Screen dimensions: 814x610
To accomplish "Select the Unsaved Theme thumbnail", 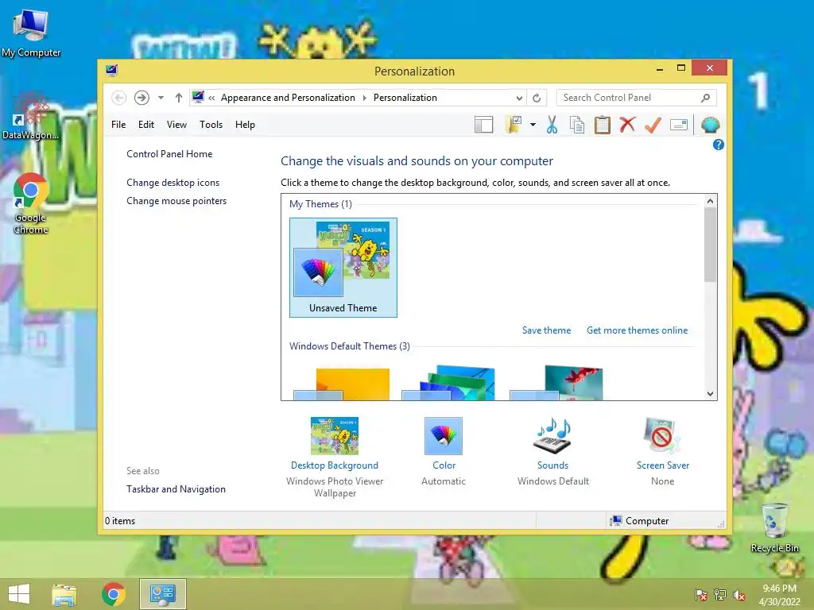I will [343, 267].
